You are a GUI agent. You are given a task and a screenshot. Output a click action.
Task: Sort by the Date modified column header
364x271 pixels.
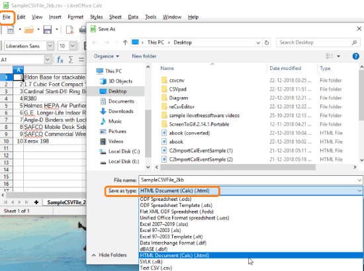(285, 68)
